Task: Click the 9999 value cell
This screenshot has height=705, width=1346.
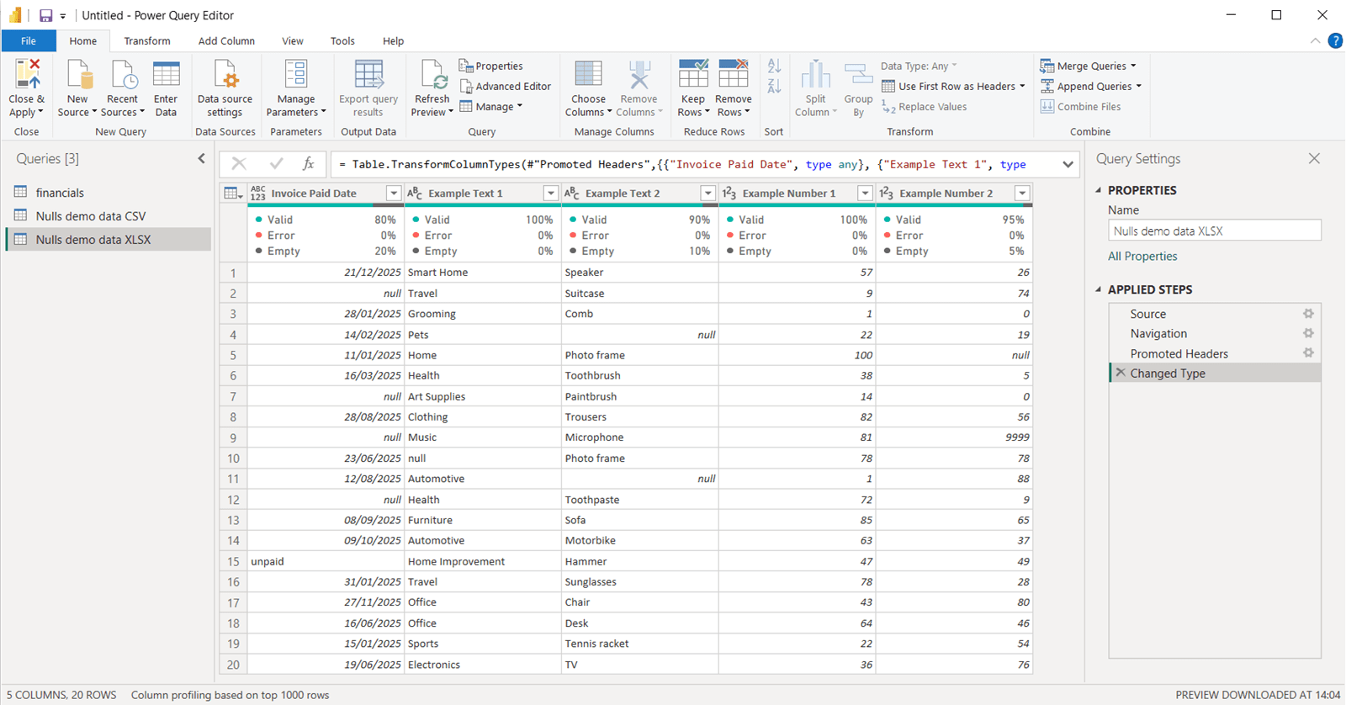Action: pyautogui.click(x=954, y=437)
